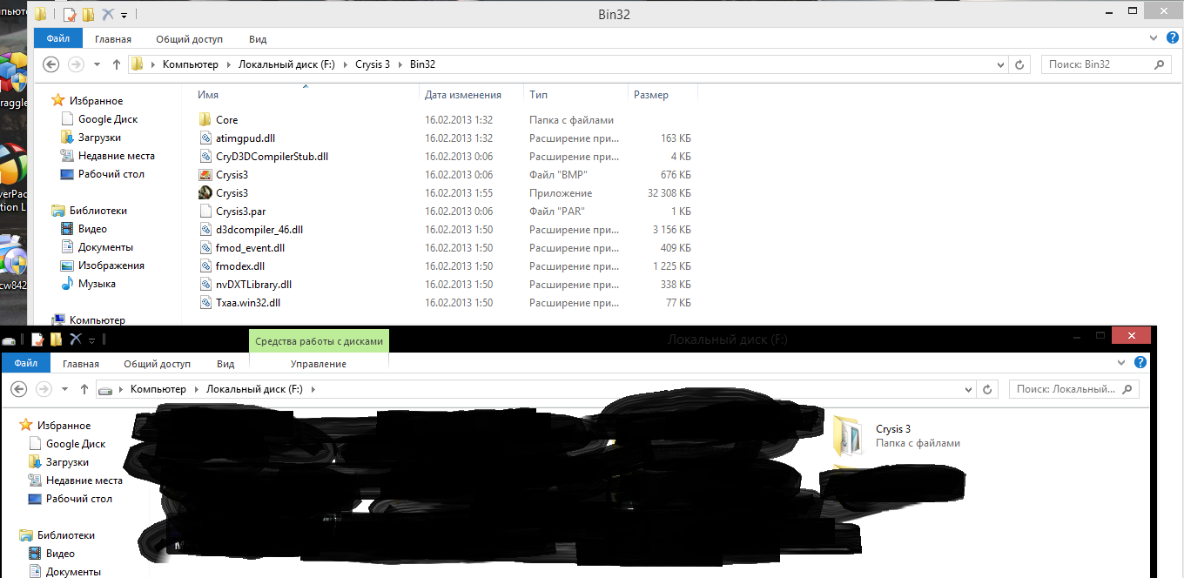Open Google Диск in upper Favorites list
The height and width of the screenshot is (578, 1184).
click(x=107, y=119)
